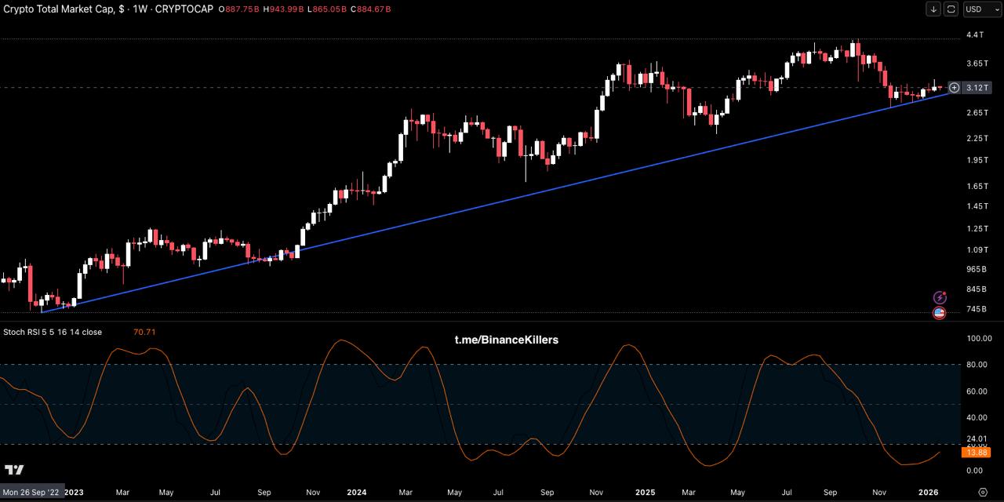Click the orange 13.88 axis label
Image resolution: width=1004 pixels, height=502 pixels.
click(977, 453)
